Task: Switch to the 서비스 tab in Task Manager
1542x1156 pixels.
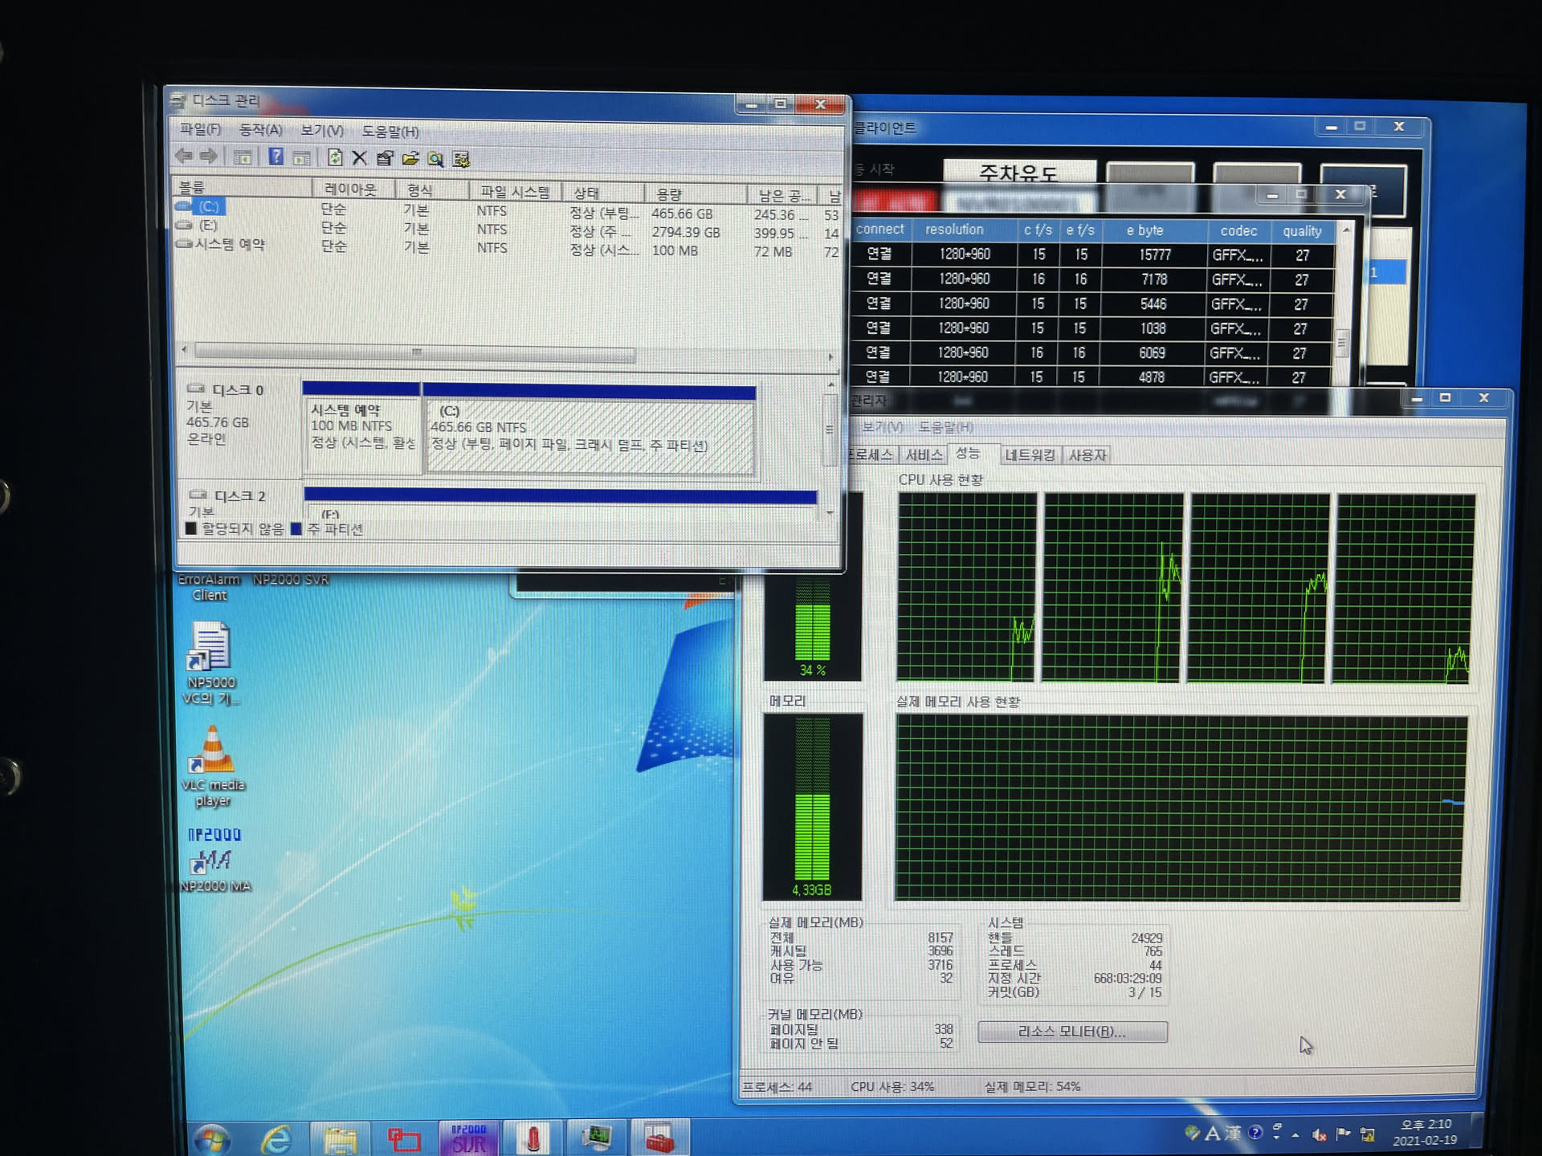Action: tap(924, 455)
